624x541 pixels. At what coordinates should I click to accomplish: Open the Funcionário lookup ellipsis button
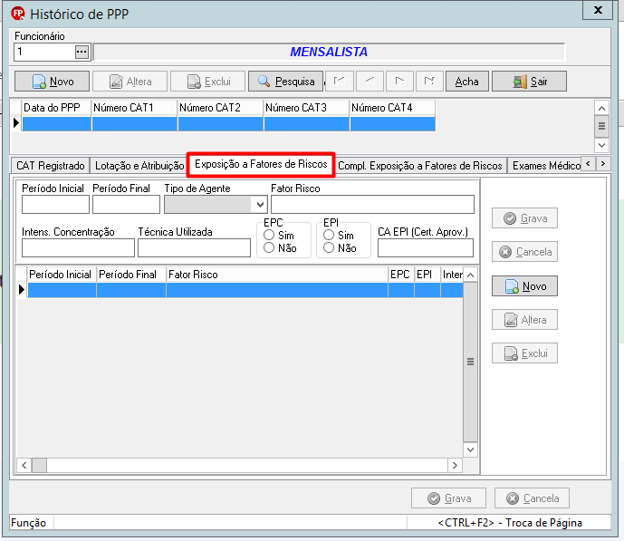tap(82, 52)
